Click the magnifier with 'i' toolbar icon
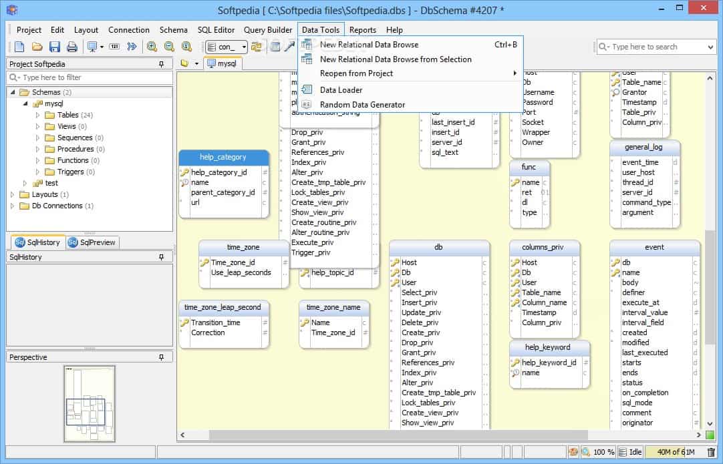The width and height of the screenshot is (723, 464). coord(186,47)
